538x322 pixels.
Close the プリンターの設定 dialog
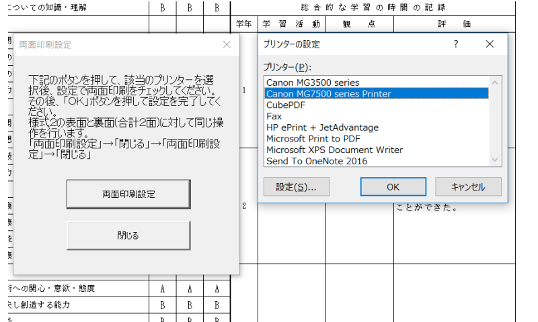click(x=490, y=44)
